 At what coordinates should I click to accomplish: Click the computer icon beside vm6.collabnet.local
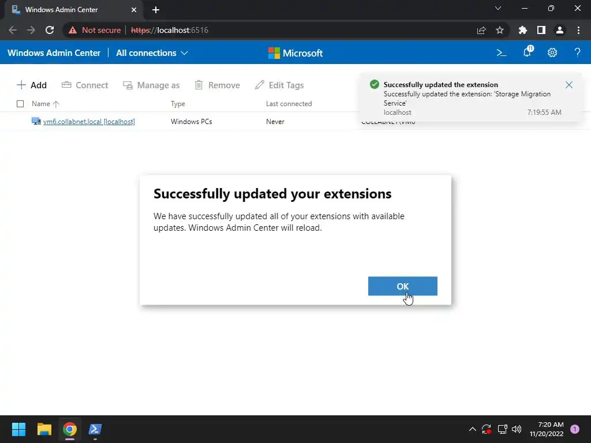[x=36, y=121]
